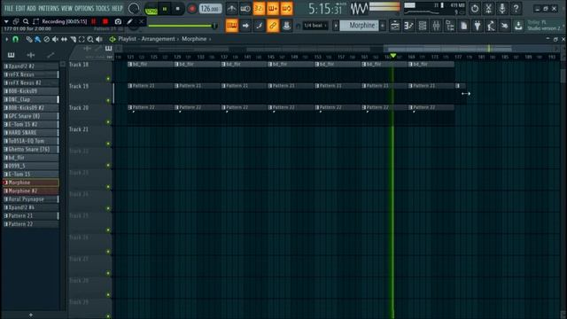Expand the screen recorder toolbar arrow

(6, 21)
